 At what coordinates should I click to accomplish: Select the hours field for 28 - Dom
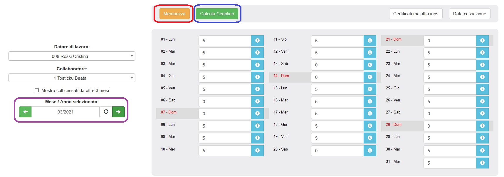pos(450,126)
